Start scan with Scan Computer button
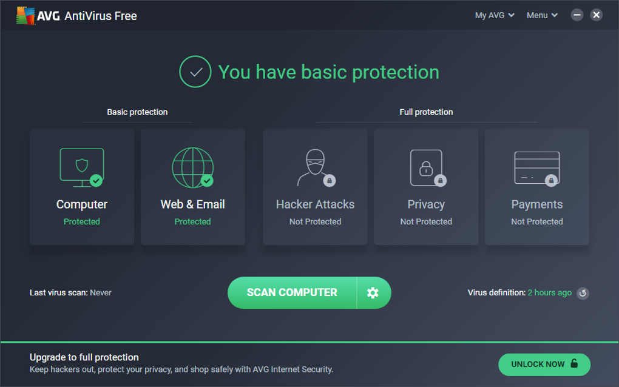This screenshot has width=619, height=387. [x=292, y=293]
